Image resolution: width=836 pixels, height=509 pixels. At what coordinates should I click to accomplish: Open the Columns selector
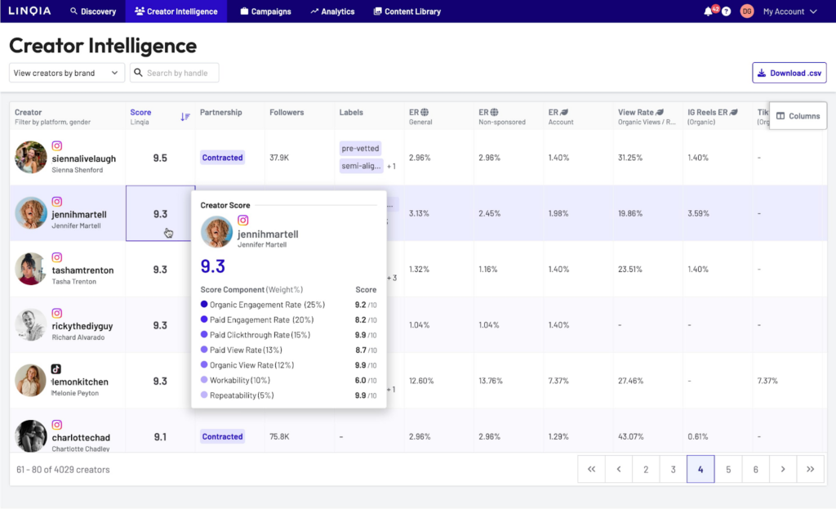point(798,116)
